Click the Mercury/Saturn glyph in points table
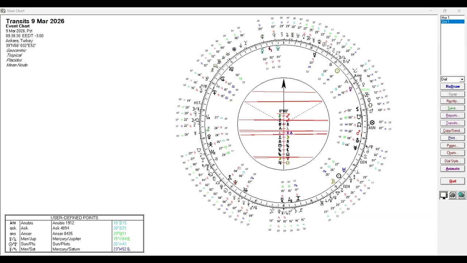This screenshot has width=467, height=263. (x=13, y=249)
